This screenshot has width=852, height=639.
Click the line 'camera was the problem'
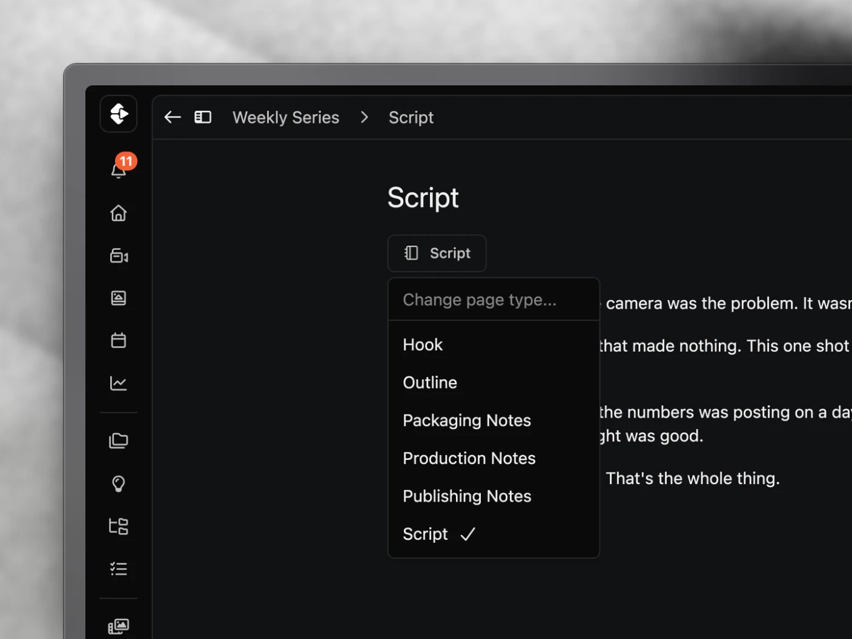click(701, 303)
